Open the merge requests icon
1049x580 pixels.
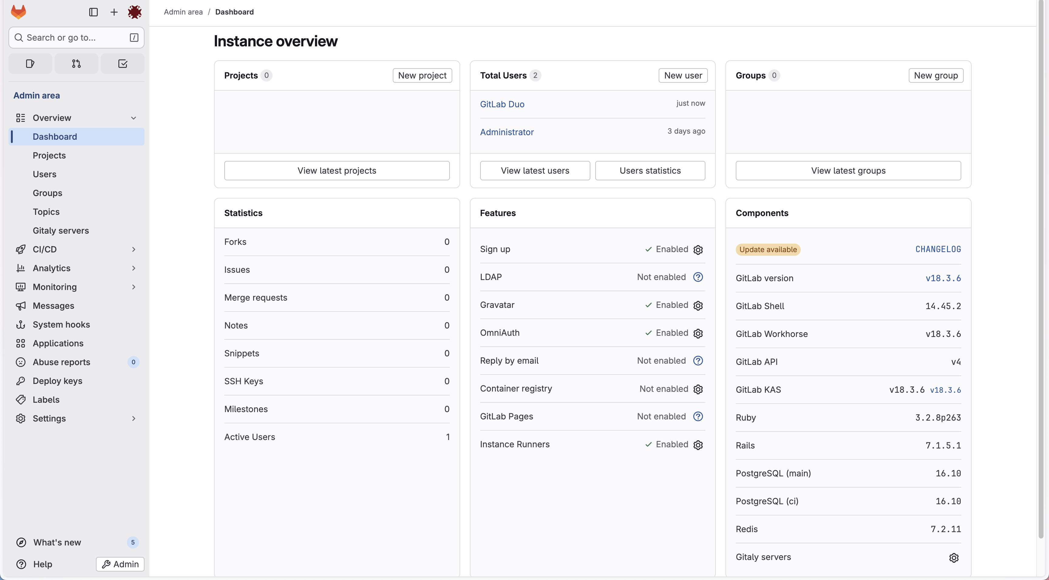[76, 63]
